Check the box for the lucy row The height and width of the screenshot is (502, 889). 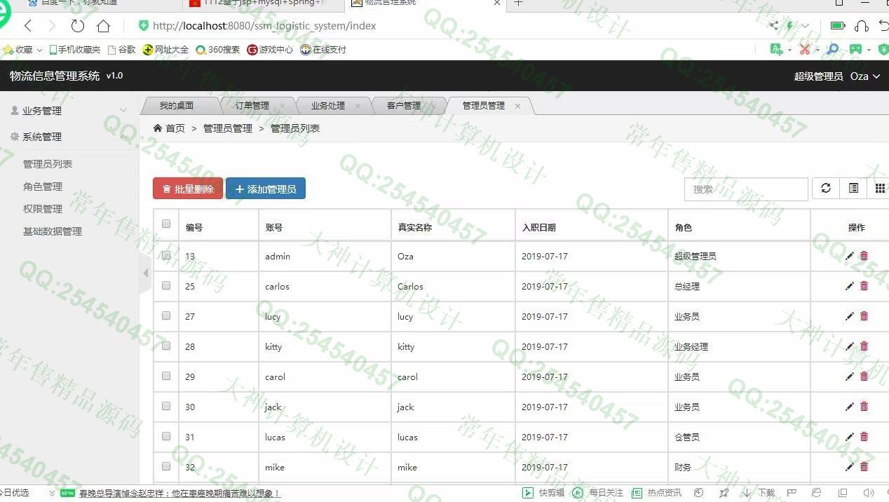pyautogui.click(x=166, y=316)
